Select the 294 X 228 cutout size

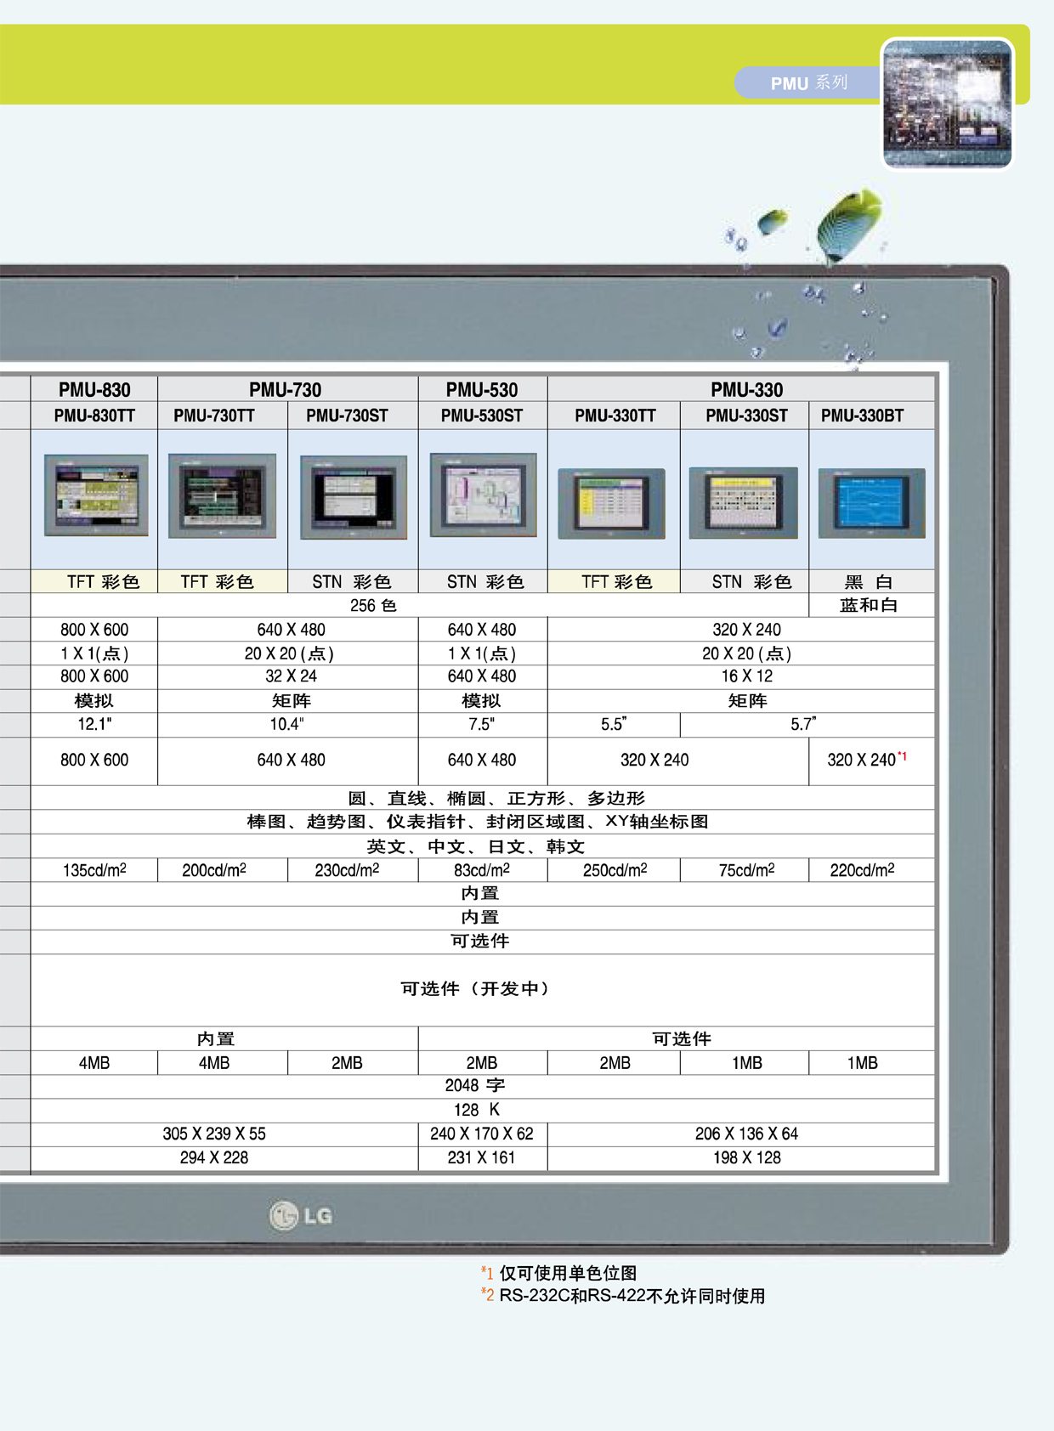click(x=214, y=1157)
